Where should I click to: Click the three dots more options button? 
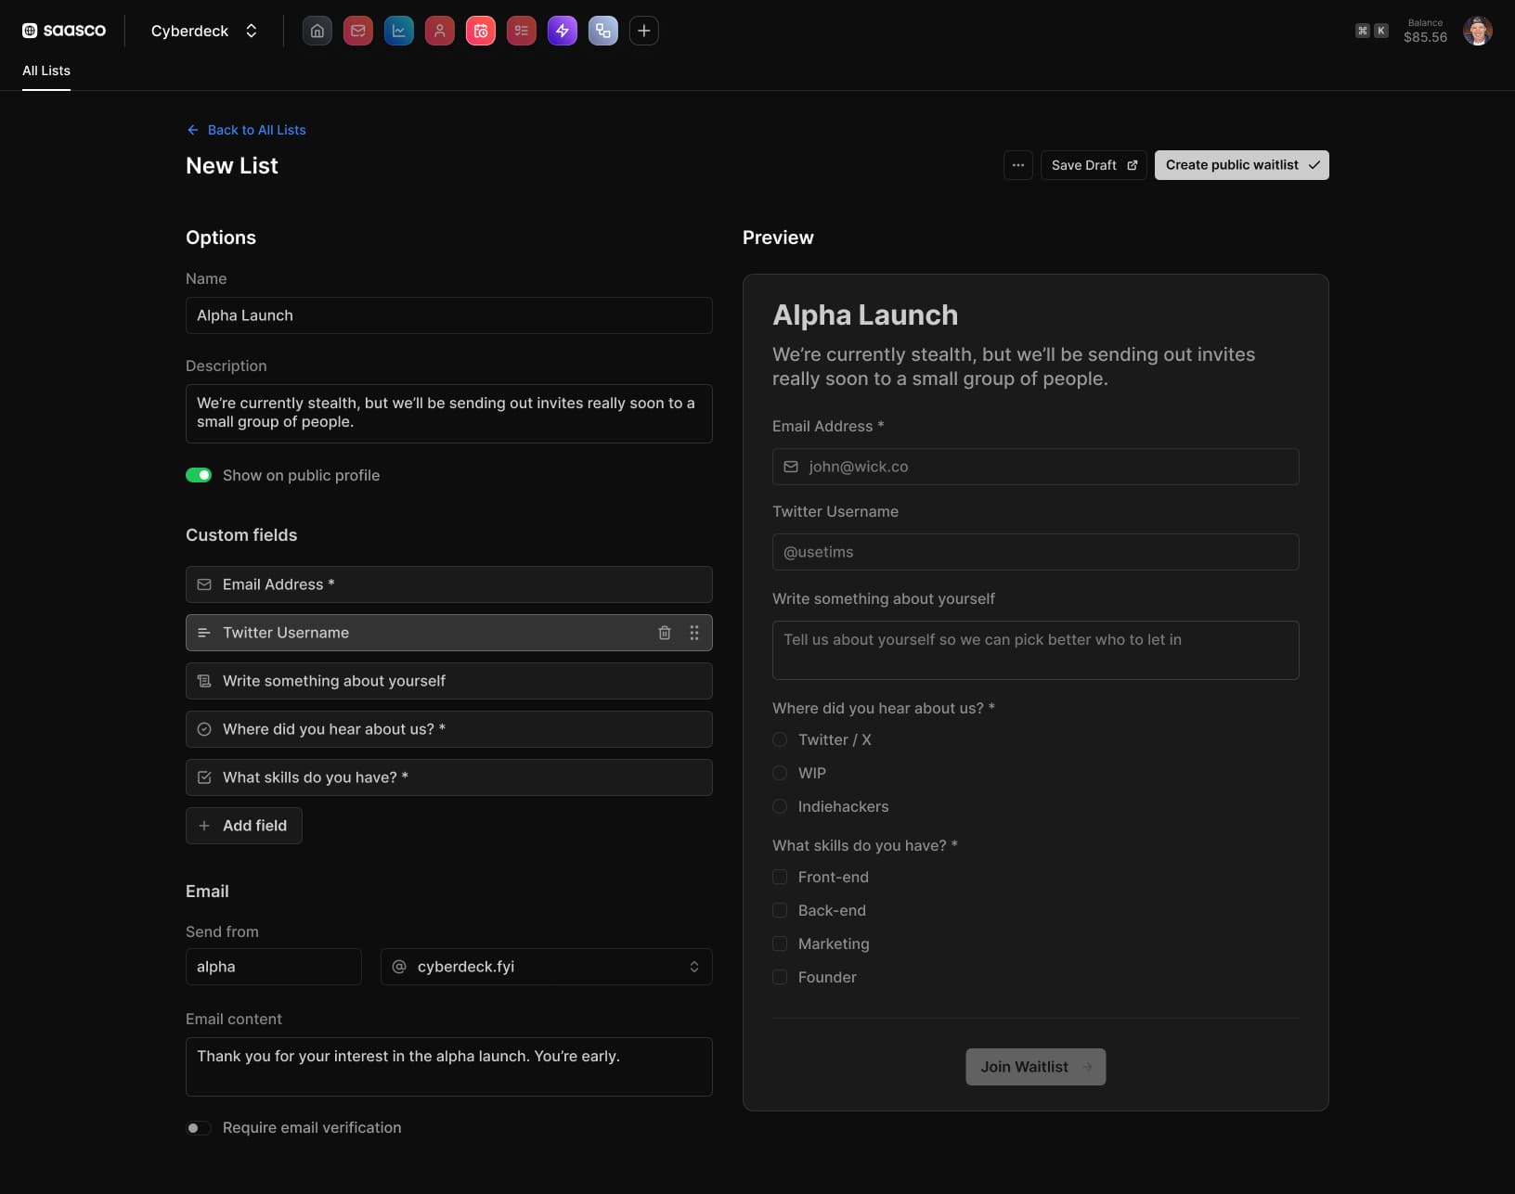[1017, 165]
